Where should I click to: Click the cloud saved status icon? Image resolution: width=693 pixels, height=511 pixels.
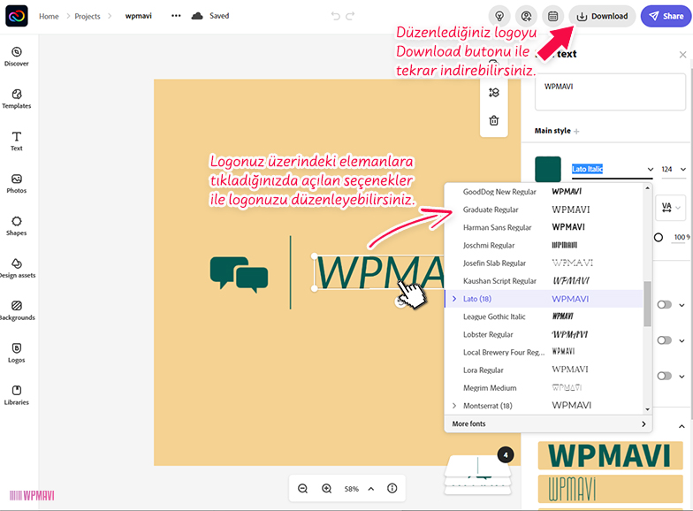(197, 16)
